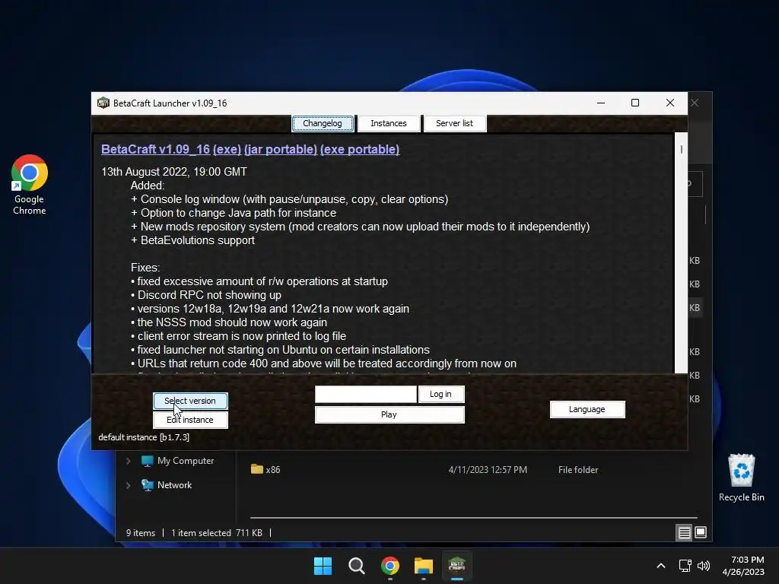Switch Explorer to large icons view
The image size is (779, 584).
[x=701, y=533]
